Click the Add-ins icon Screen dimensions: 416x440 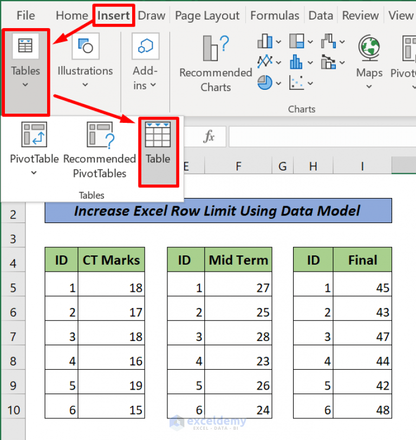point(146,47)
